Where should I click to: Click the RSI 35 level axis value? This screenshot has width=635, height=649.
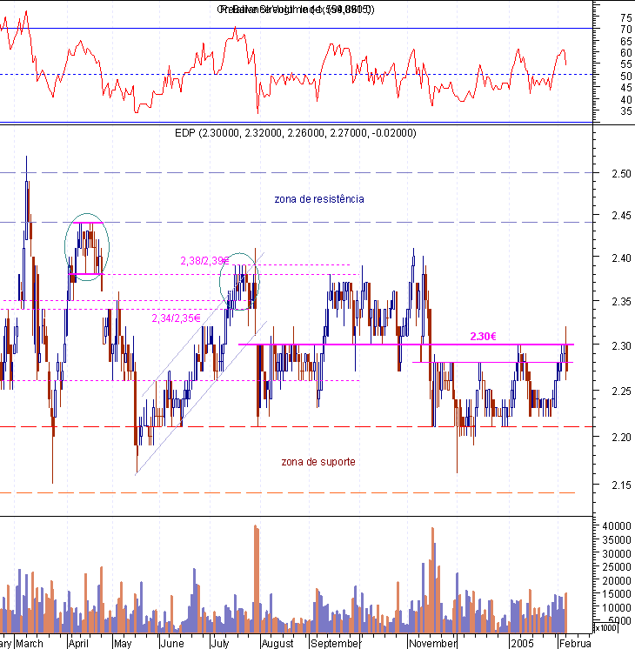pos(626,111)
